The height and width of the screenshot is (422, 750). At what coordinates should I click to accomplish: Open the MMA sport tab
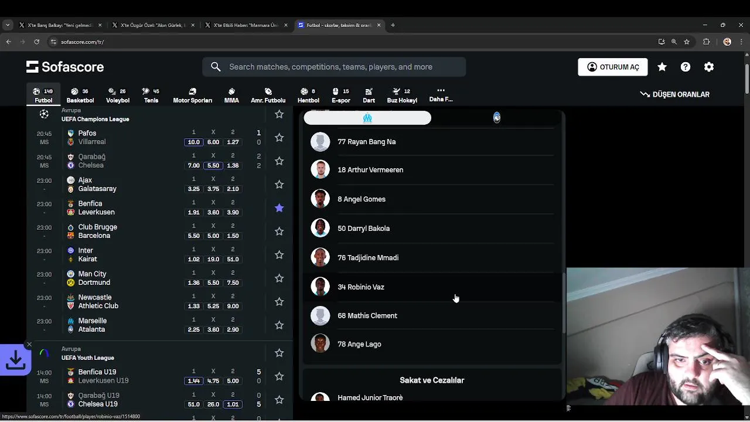231,96
